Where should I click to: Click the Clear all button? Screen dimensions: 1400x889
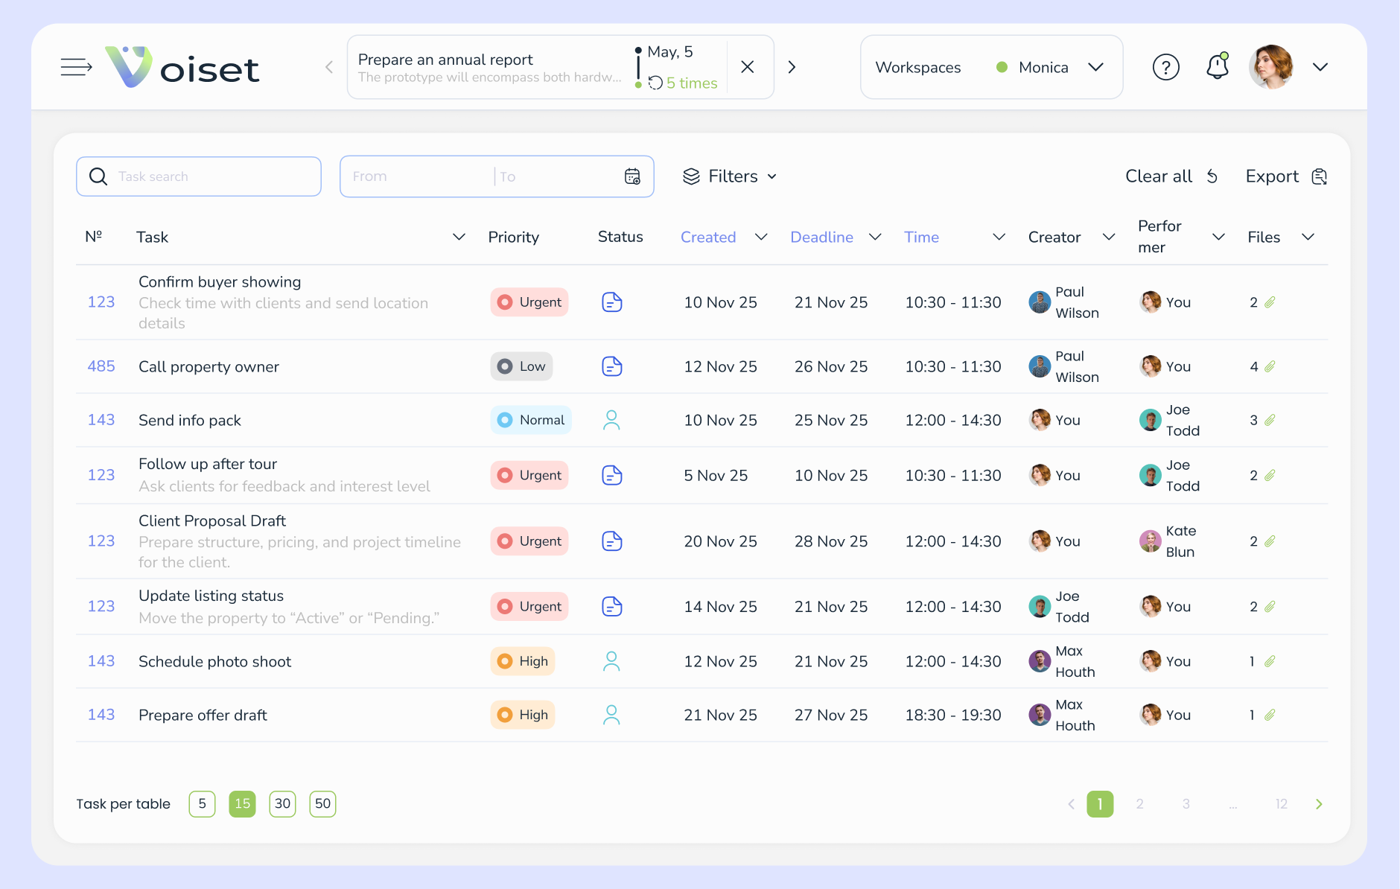[x=1158, y=176]
